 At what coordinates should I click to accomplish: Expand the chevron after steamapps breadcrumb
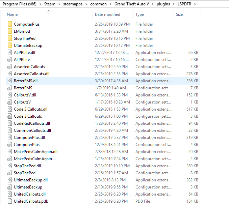click(86, 4)
